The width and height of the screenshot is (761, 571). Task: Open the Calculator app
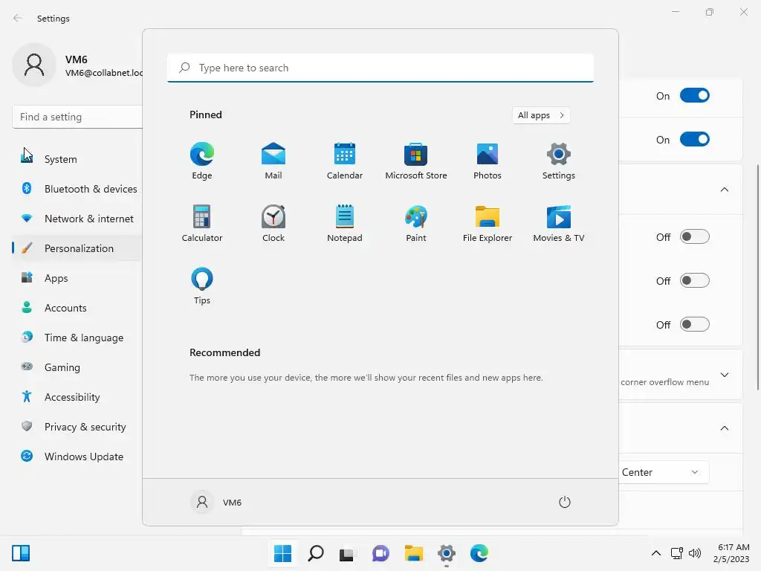coord(202,223)
